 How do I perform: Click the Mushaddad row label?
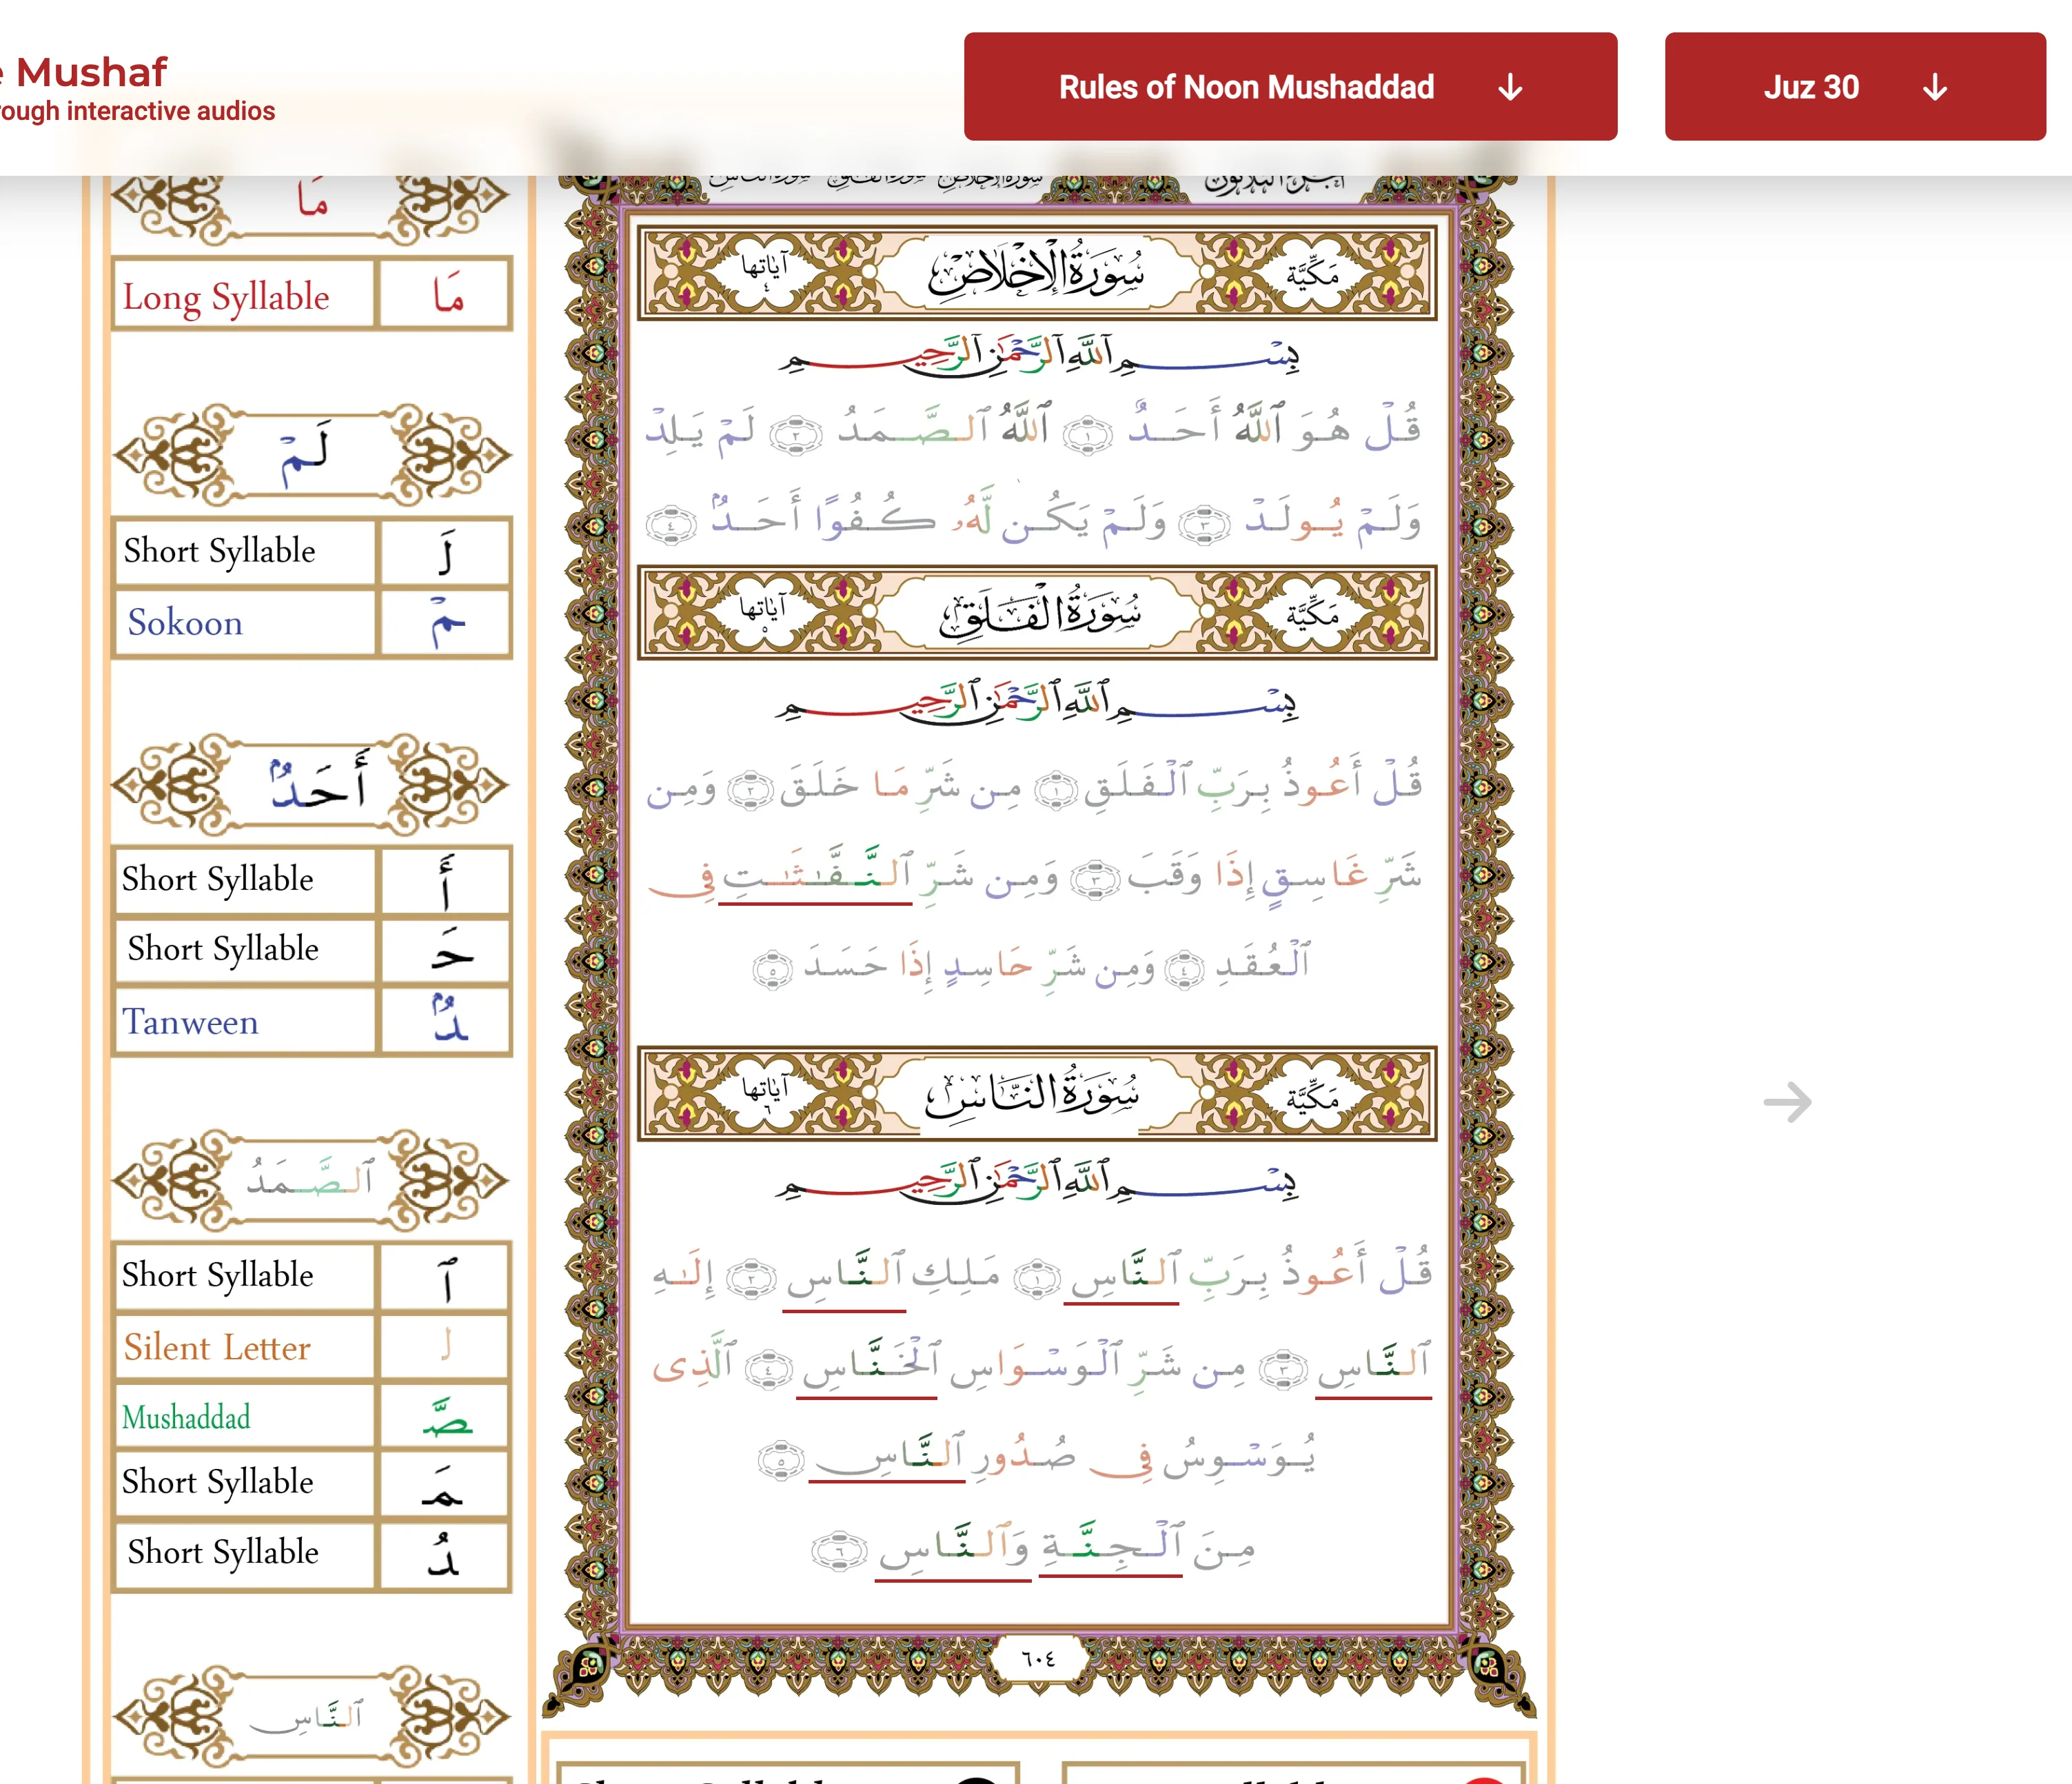pos(186,1417)
